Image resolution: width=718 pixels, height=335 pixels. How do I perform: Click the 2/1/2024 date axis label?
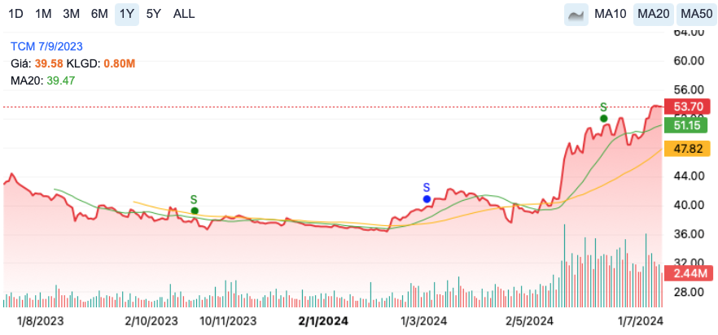tap(323, 321)
